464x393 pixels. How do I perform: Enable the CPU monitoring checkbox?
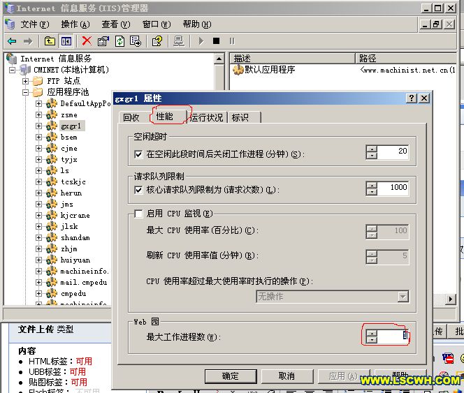click(138, 214)
